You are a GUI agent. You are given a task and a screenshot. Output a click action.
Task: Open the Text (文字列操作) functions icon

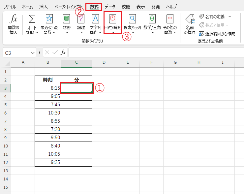(x=95, y=19)
